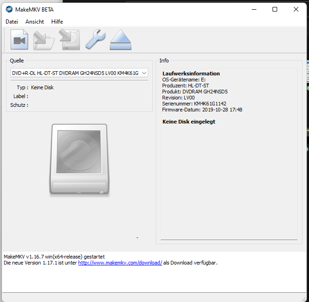Open the Hilfe menu

coord(57,22)
